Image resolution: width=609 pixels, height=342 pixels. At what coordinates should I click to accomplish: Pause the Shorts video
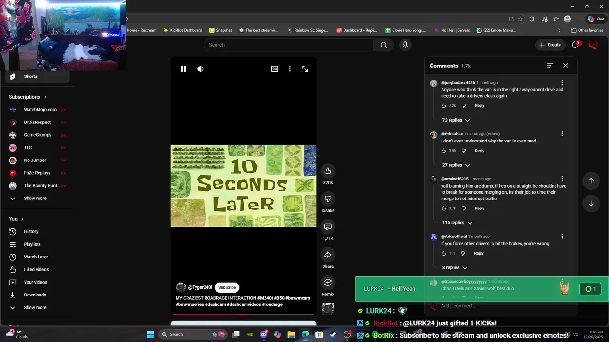[x=183, y=69]
